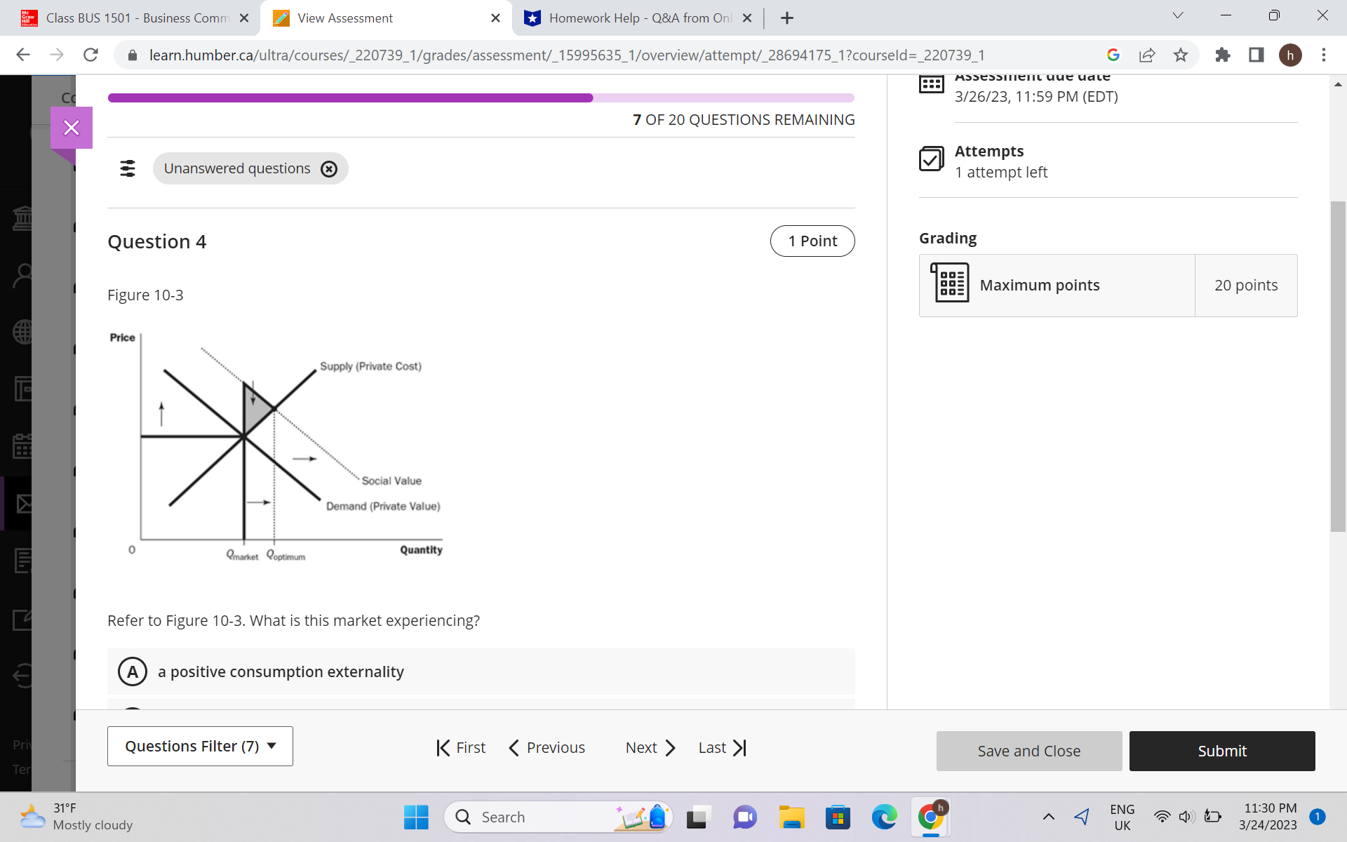
Task: Switch to the Homework Help browser tab
Action: [631, 18]
